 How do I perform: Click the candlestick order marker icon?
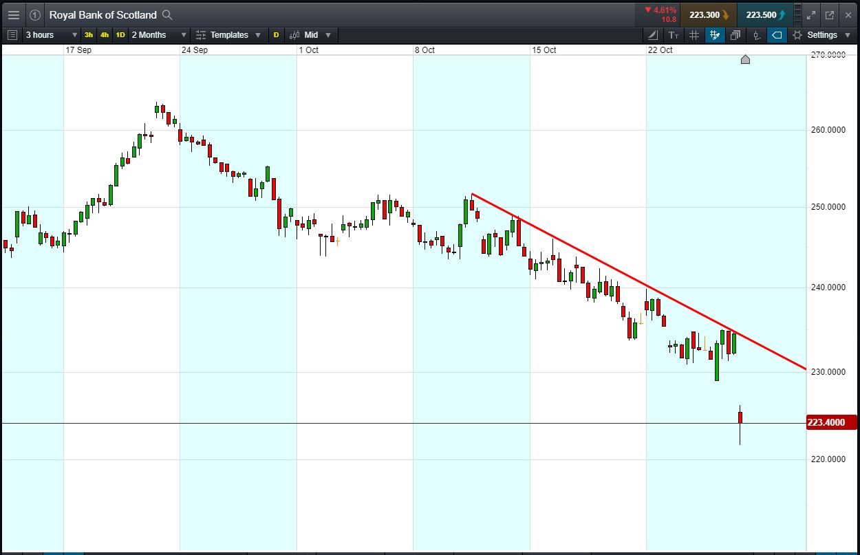[756, 35]
